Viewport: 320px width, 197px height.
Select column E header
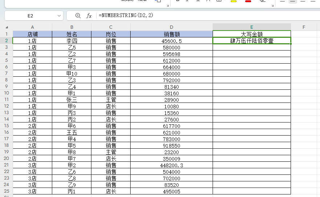pos(252,27)
